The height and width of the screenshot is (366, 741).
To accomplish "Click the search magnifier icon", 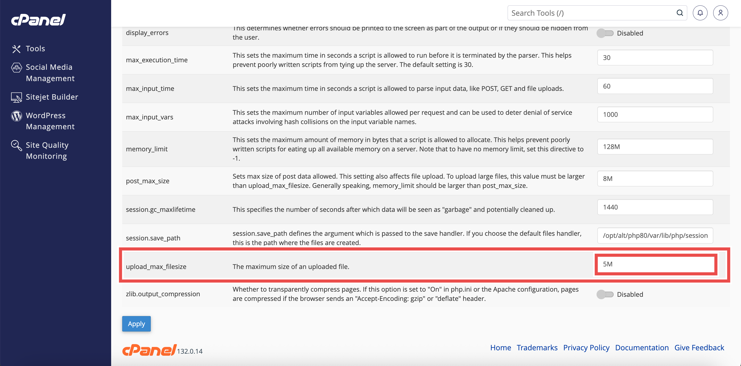I will tap(680, 13).
